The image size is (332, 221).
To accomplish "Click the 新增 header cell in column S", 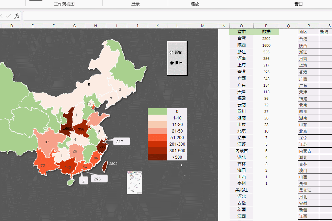I will [x=325, y=32].
